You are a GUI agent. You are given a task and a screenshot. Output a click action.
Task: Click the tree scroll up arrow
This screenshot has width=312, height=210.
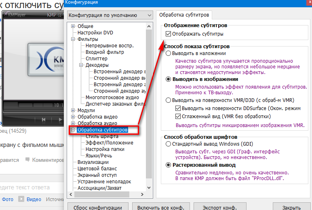click(x=149, y=26)
